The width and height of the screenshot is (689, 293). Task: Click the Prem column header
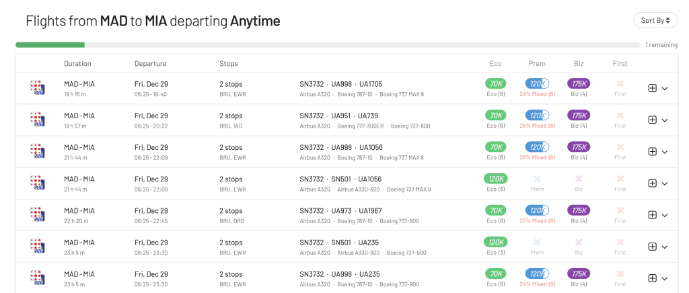coord(537,64)
